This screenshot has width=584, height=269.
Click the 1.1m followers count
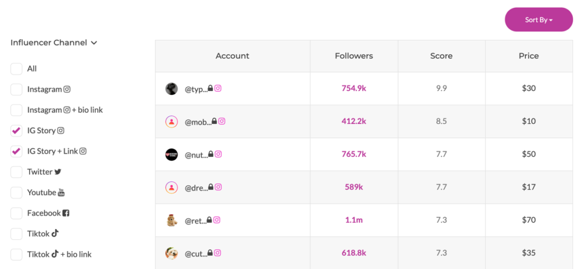click(354, 220)
